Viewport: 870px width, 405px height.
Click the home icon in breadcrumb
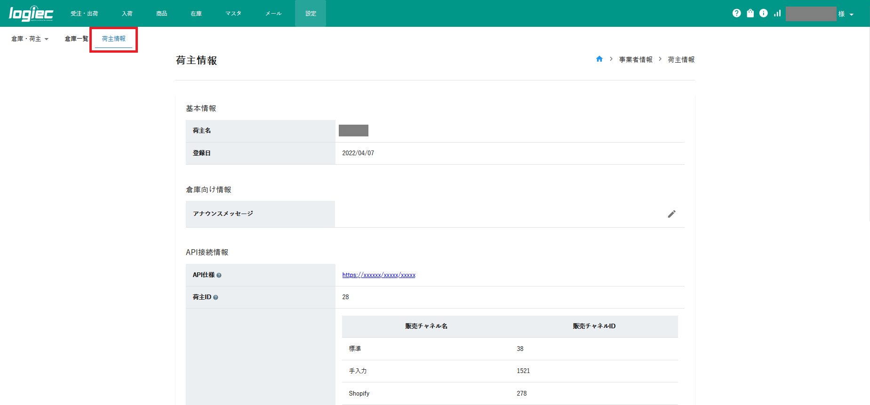599,59
